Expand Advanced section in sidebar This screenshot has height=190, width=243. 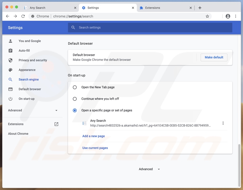[x=33, y=111]
